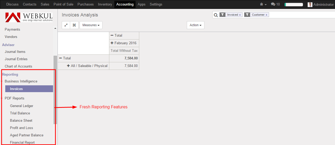The width and height of the screenshot is (335, 145).
Task: Remove the Invoiced filter tag
Action: [240, 15]
